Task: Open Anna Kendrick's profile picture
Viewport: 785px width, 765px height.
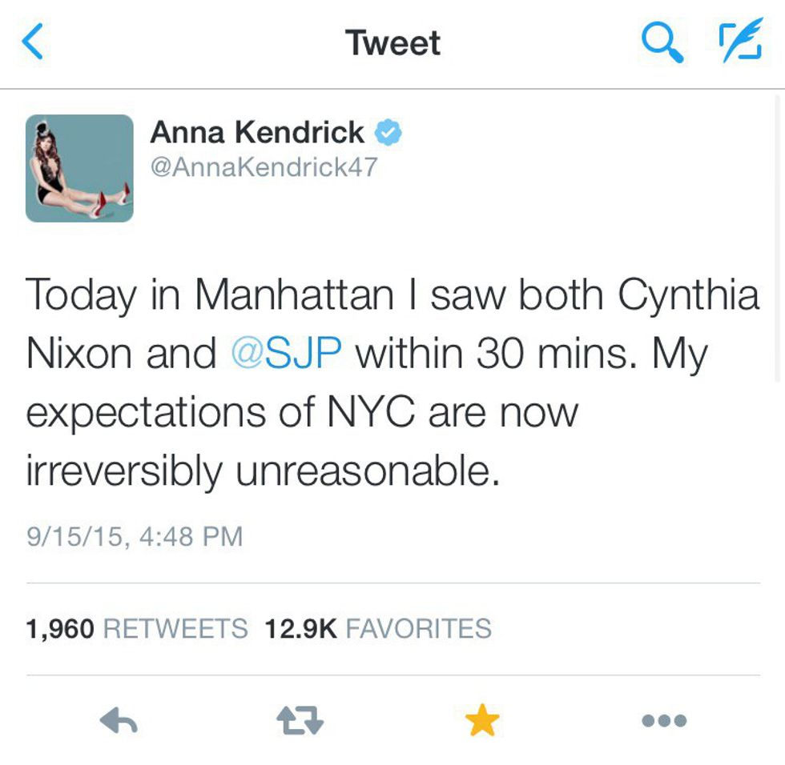Action: coord(79,168)
